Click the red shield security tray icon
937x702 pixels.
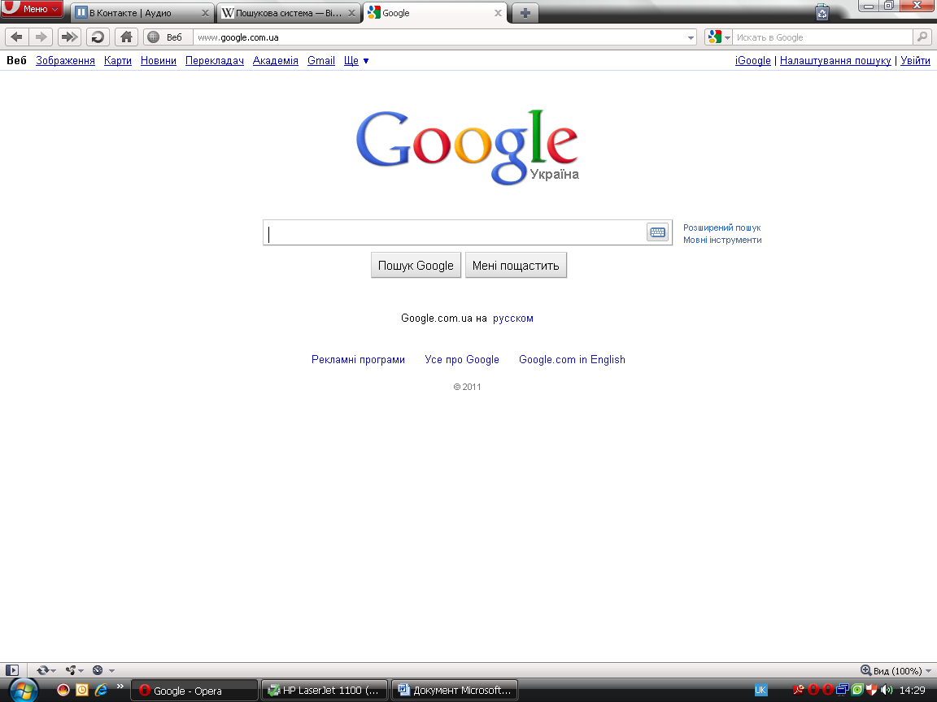click(872, 690)
